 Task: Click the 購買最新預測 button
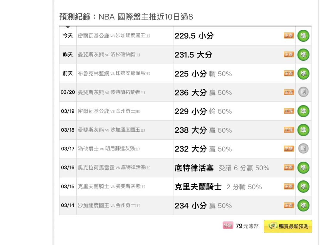tap(288, 227)
